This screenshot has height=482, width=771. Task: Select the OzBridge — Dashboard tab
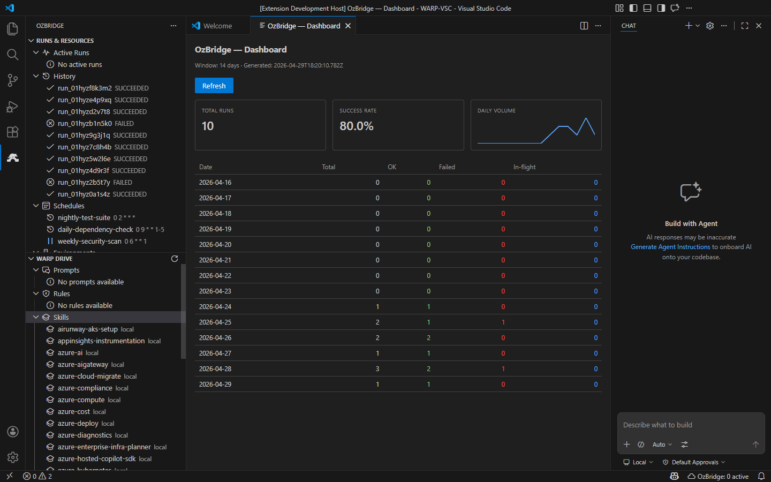pyautogui.click(x=303, y=26)
